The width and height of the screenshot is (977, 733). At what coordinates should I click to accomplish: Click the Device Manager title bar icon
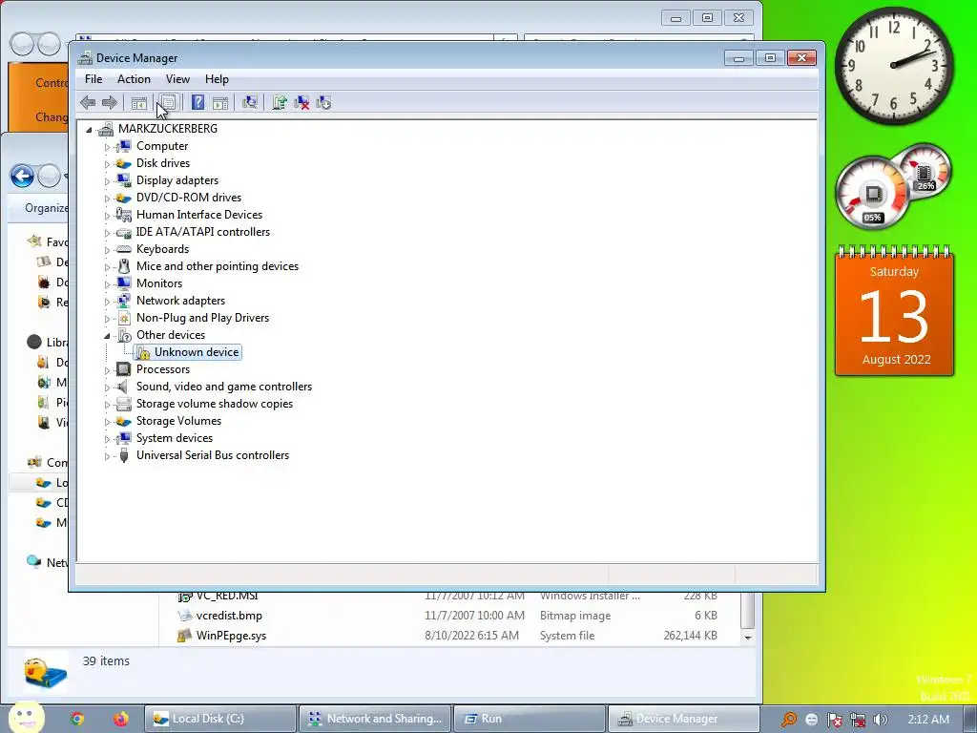click(x=85, y=58)
